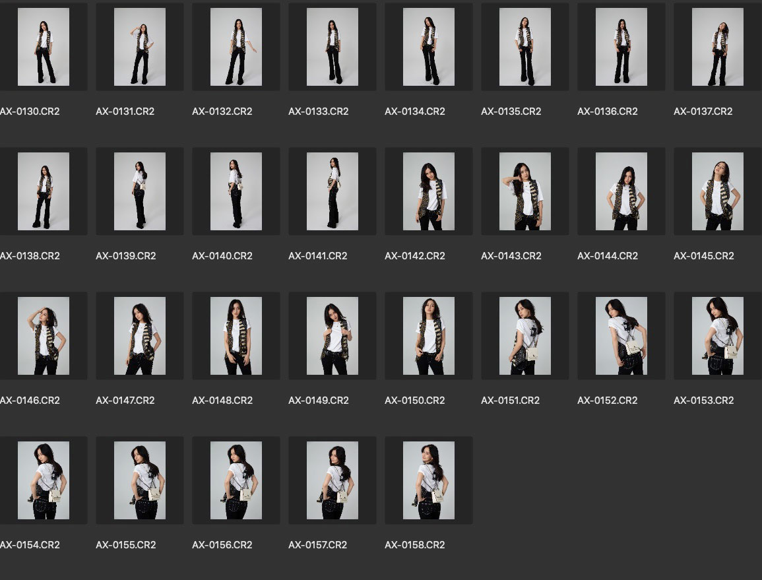Image resolution: width=762 pixels, height=580 pixels.
Task: Select the AX-0148.CR2 filename text
Action: pos(222,401)
